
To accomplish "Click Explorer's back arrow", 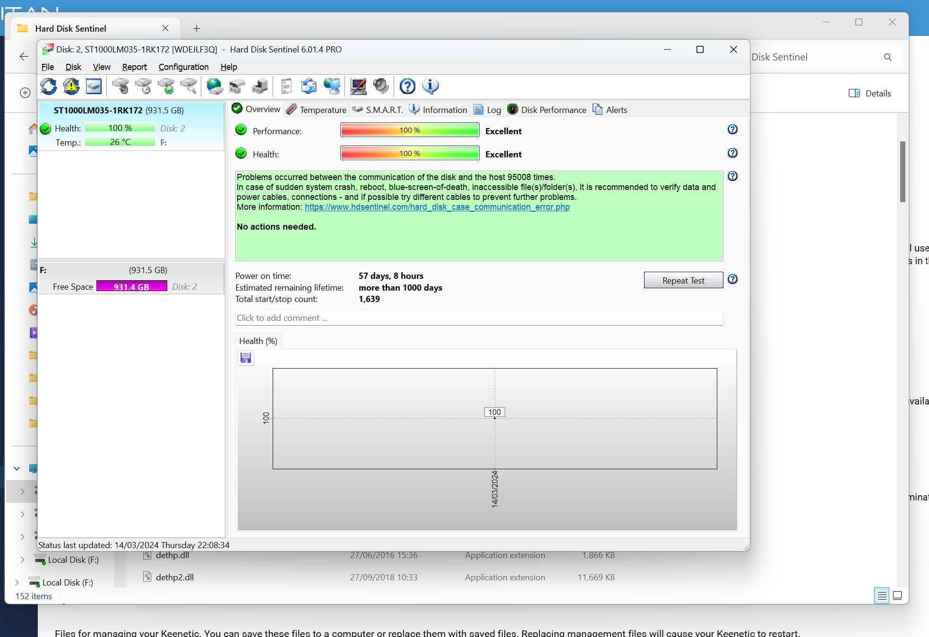I will pos(24,57).
